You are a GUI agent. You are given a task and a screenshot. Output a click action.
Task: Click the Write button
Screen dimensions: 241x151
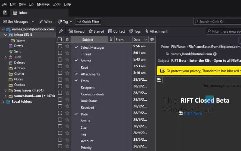pos(45,22)
